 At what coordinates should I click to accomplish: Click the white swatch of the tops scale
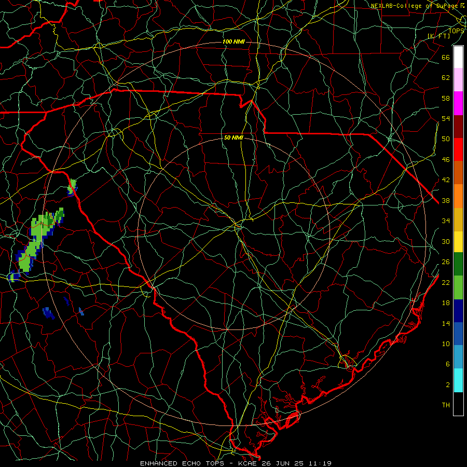pos(458,57)
